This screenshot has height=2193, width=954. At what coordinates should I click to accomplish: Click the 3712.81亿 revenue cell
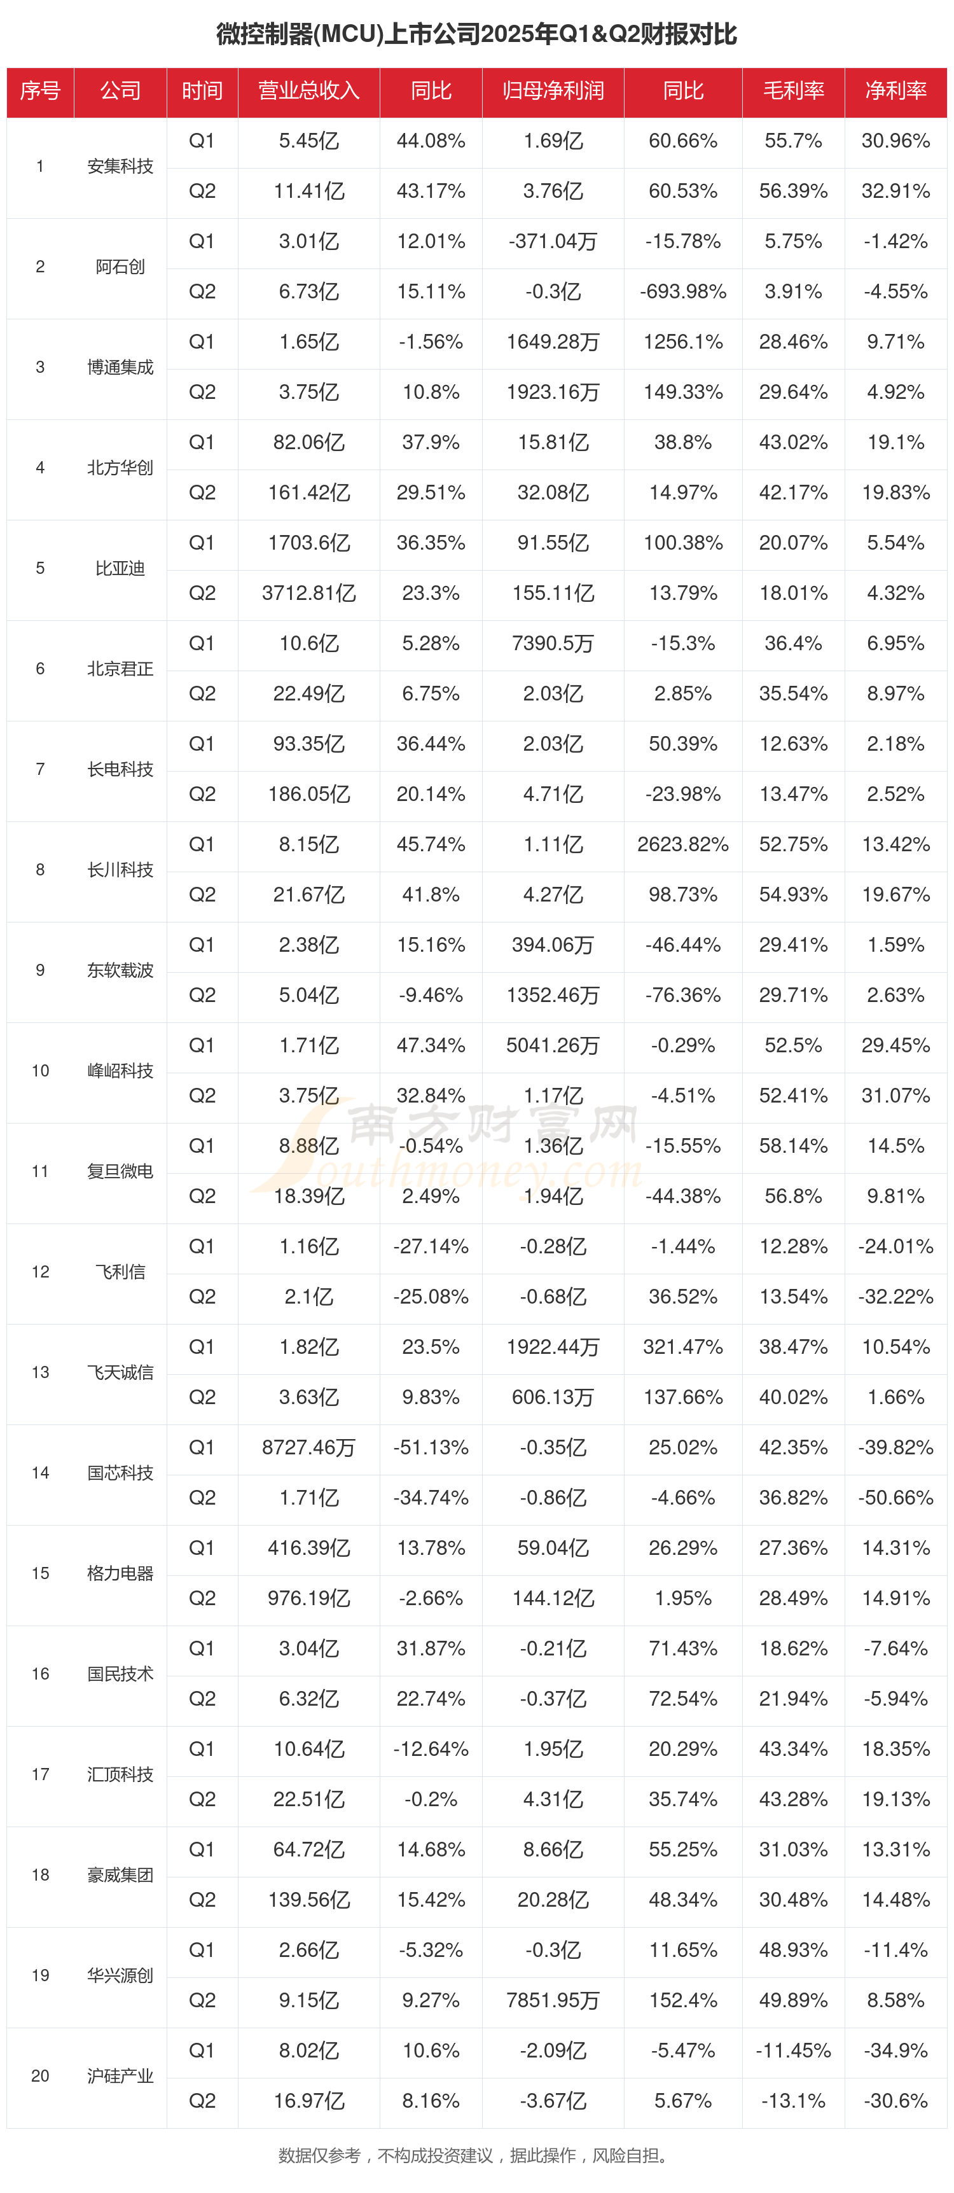click(308, 594)
